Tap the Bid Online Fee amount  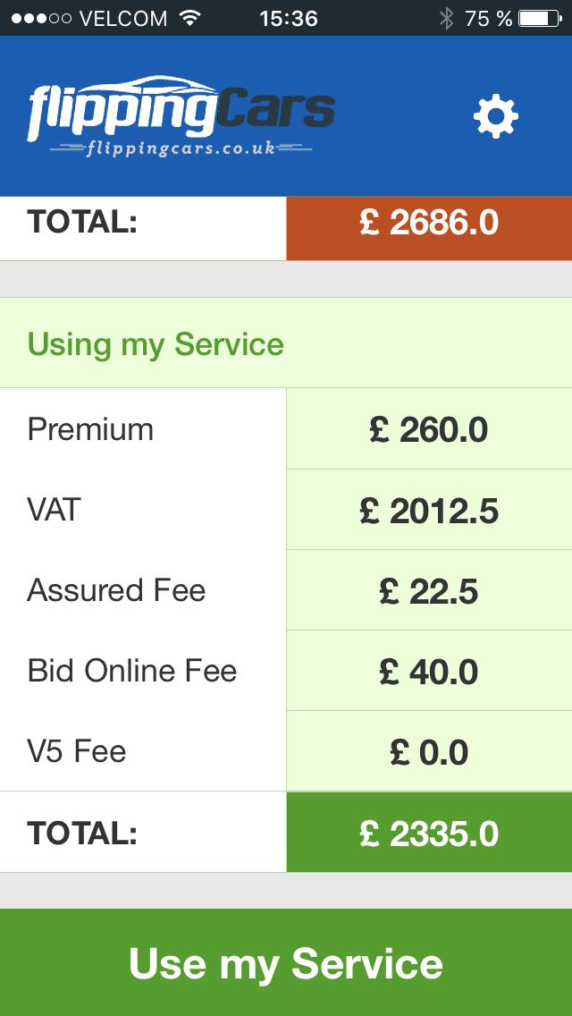pos(429,671)
